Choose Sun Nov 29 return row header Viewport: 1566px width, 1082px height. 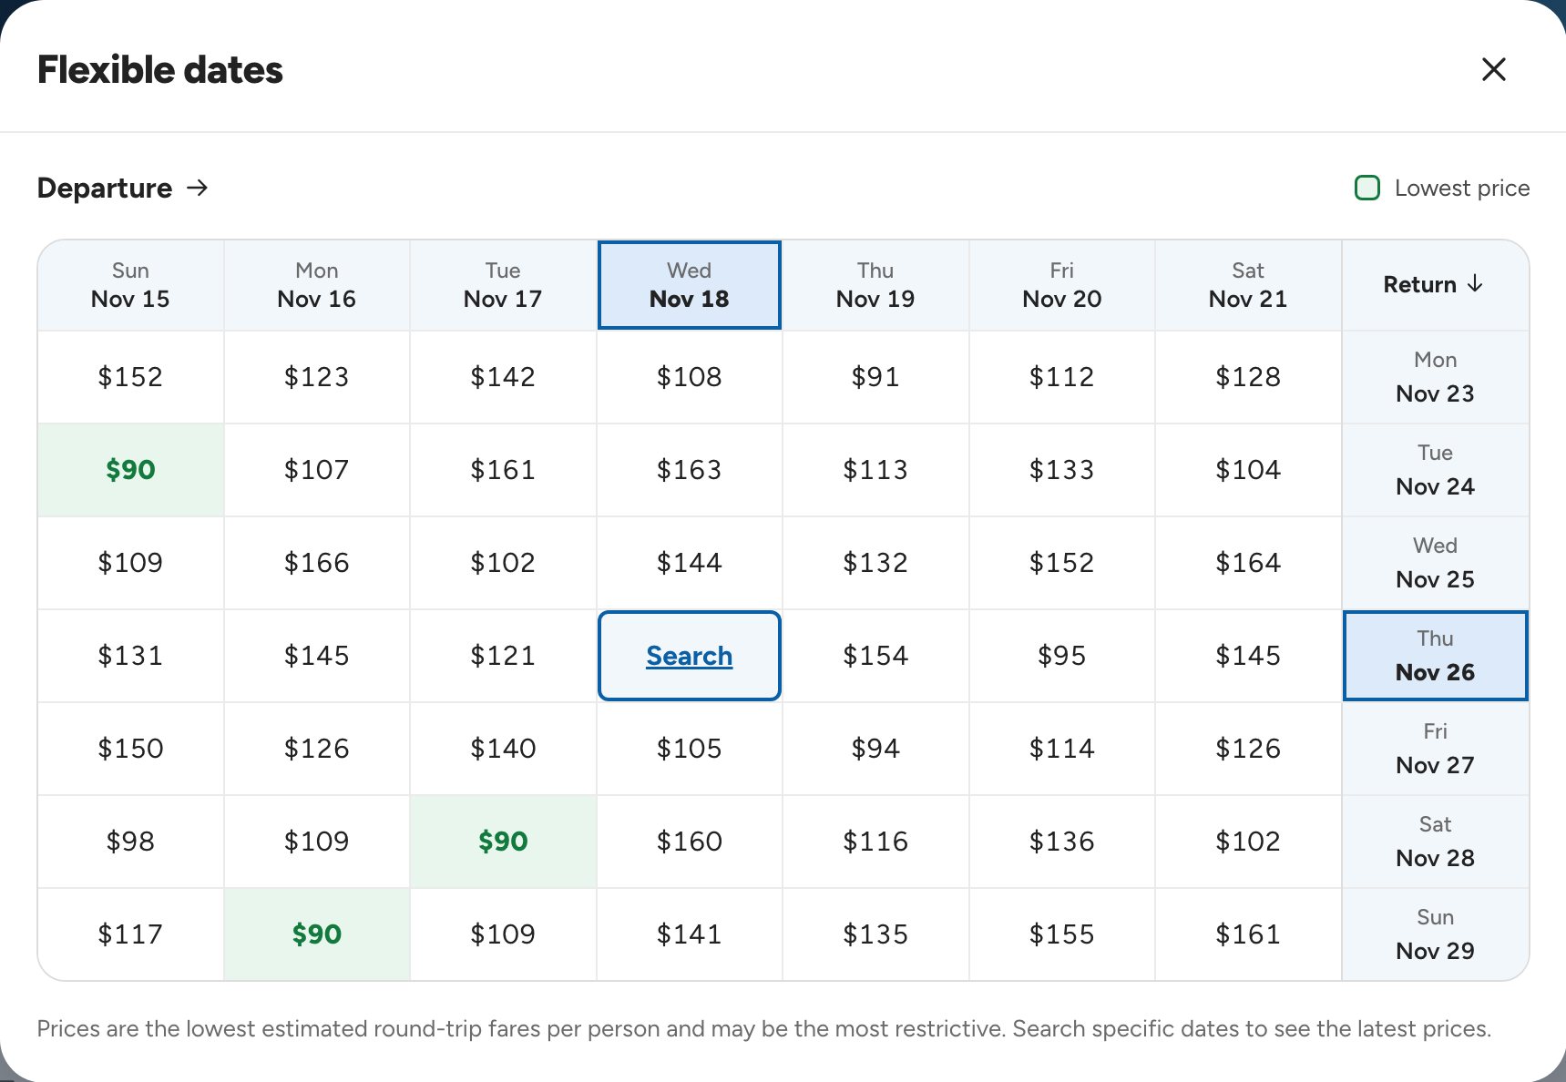1436,934
